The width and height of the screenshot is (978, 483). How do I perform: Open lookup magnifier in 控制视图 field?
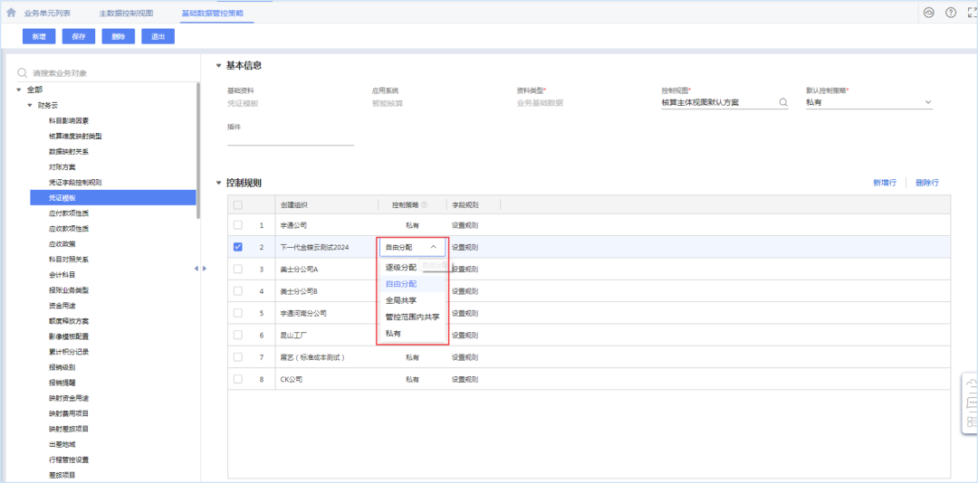(x=783, y=103)
